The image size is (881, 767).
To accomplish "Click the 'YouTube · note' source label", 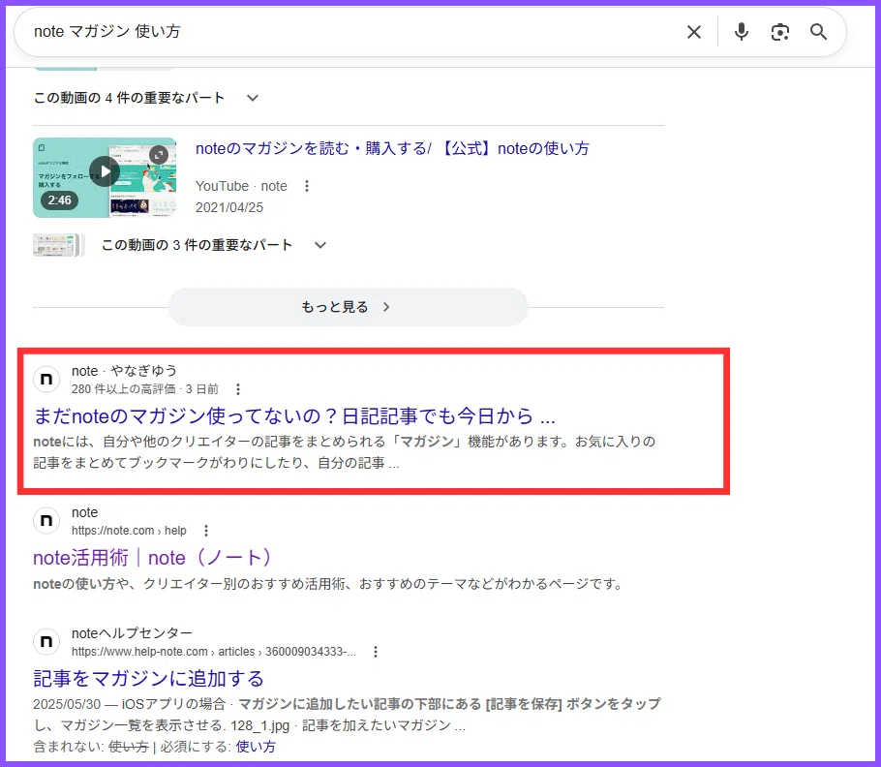I will click(241, 186).
